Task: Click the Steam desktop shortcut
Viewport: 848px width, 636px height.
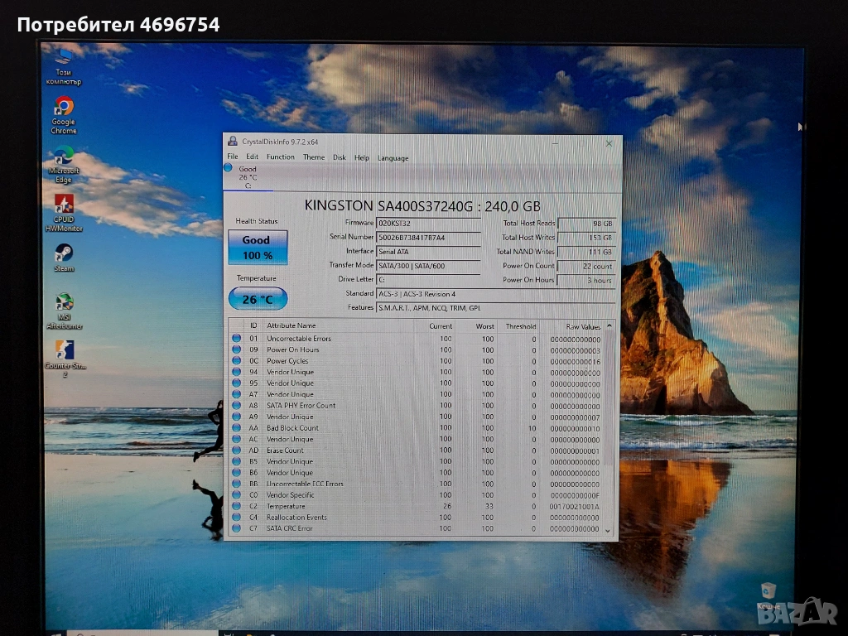Action: pos(64,253)
